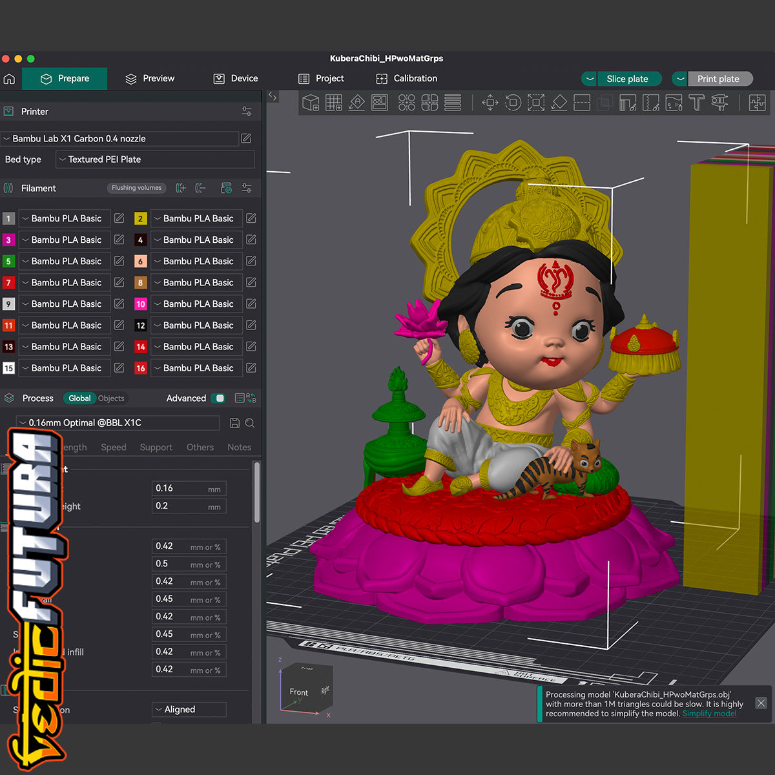The width and height of the screenshot is (775, 775).
Task: Open the 0.16mm Optimal process preset dropdown
Action: 118,423
